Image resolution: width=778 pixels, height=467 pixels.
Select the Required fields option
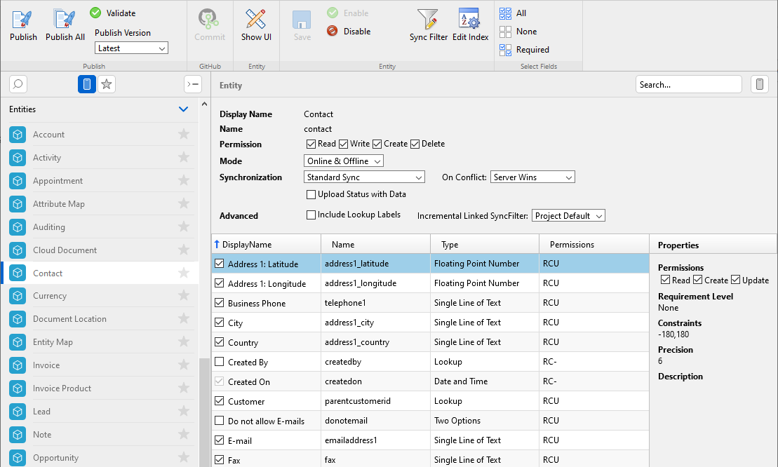pyautogui.click(x=506, y=50)
